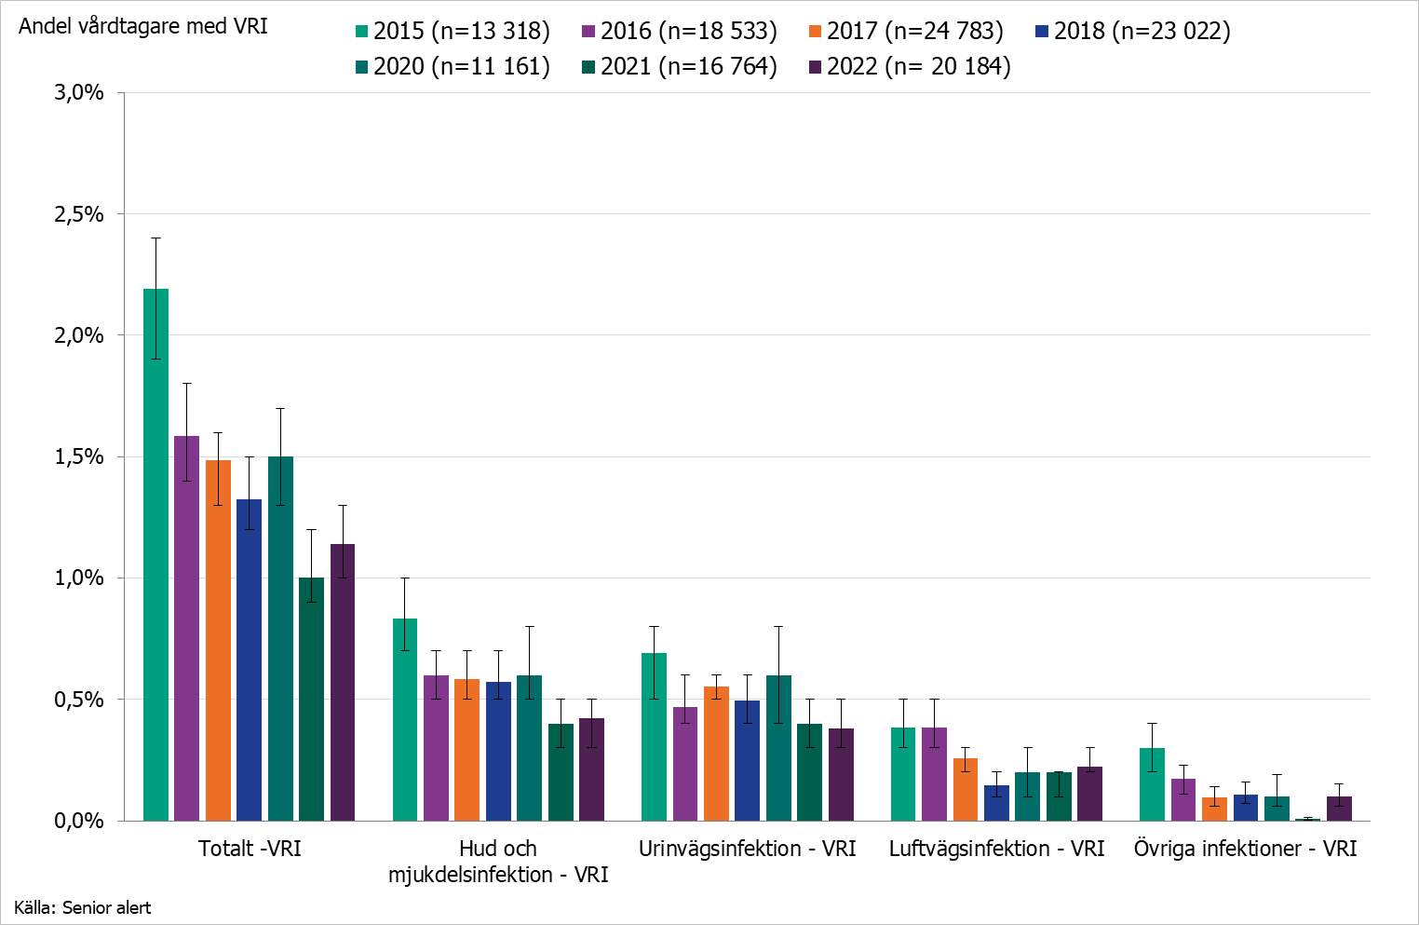1419x925 pixels.
Task: Click the 2021 legend color swatch
Action: (588, 67)
